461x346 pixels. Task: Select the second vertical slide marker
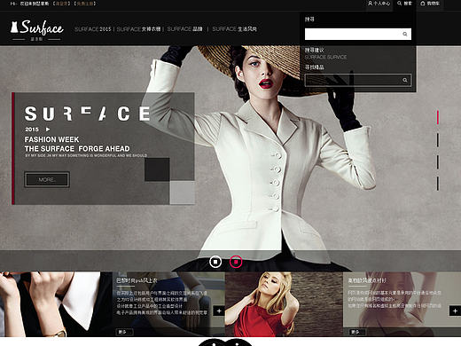[438, 139]
